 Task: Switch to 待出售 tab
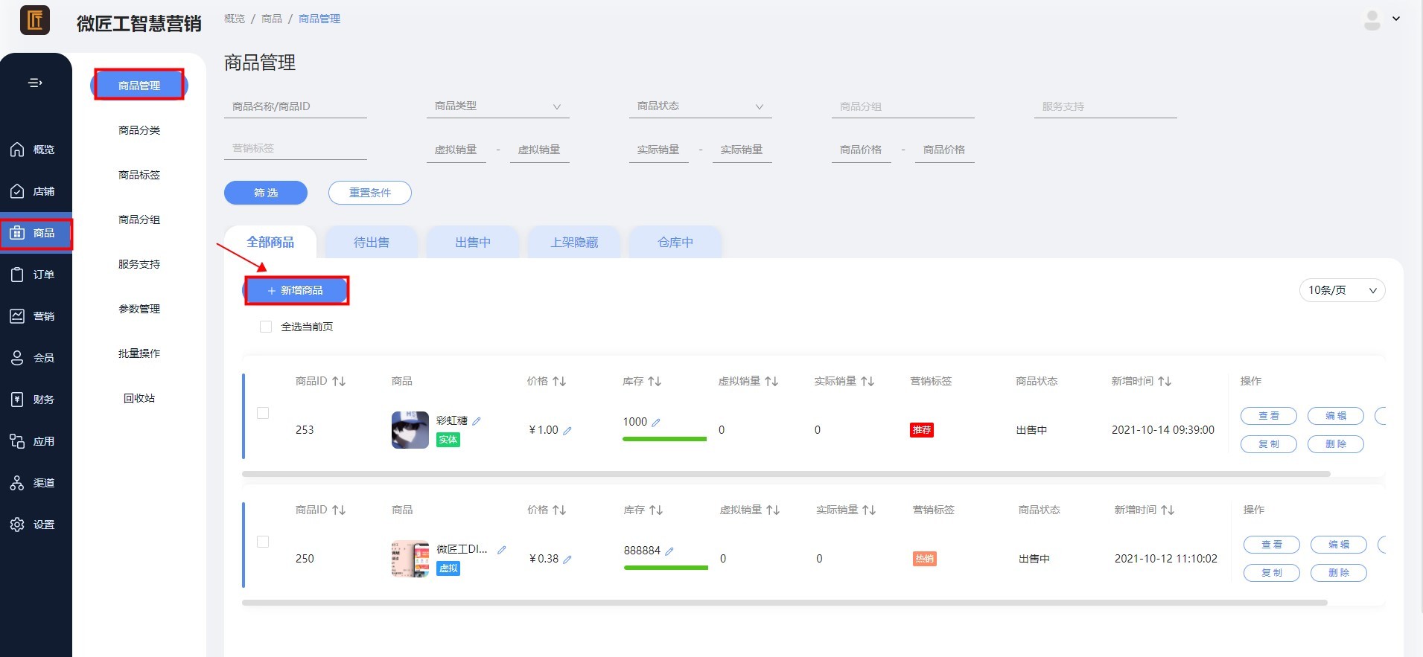pyautogui.click(x=372, y=242)
